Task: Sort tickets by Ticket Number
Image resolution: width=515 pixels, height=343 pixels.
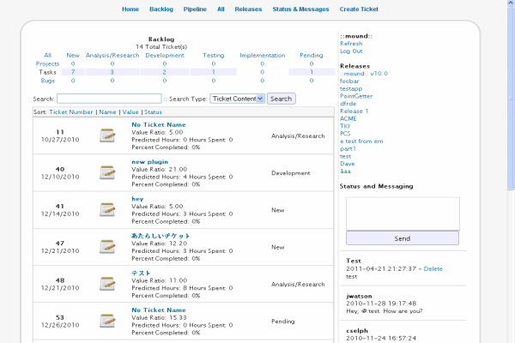Action: (71, 112)
